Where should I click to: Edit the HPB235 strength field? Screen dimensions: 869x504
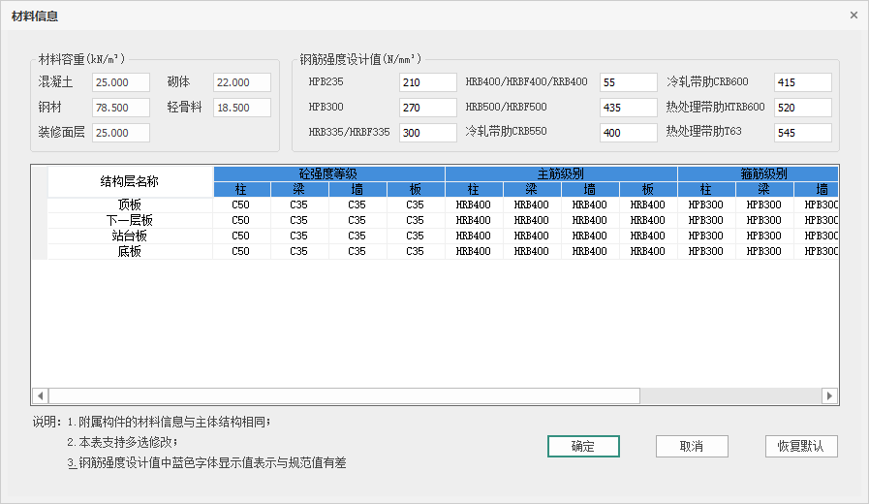pyautogui.click(x=427, y=82)
